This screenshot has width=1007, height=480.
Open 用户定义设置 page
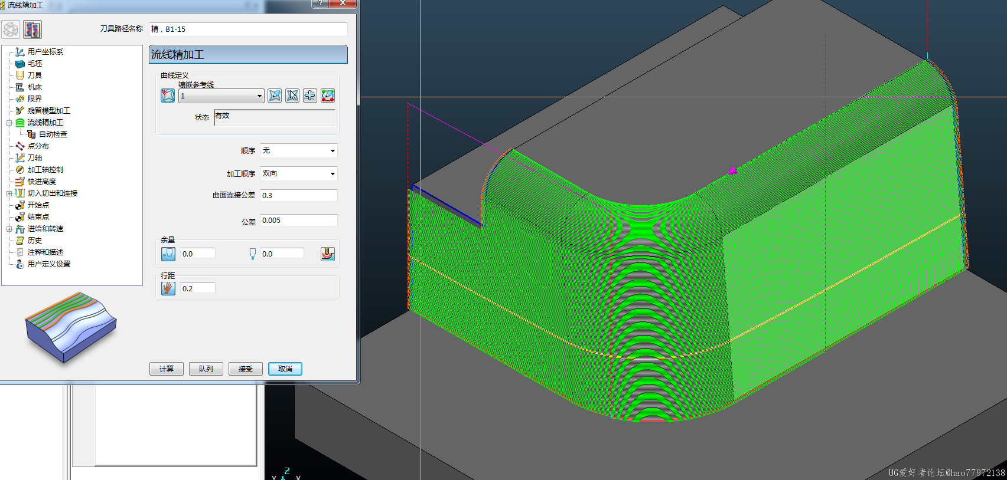[x=48, y=264]
